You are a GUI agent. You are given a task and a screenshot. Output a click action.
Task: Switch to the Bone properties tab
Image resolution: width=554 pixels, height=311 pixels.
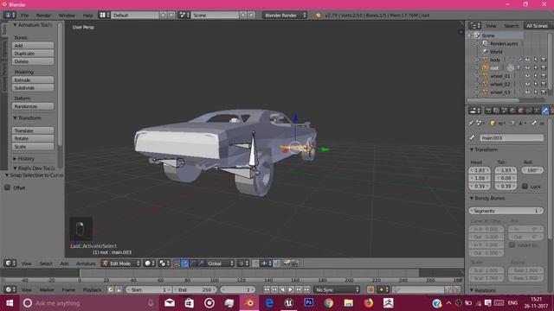pyautogui.click(x=545, y=111)
